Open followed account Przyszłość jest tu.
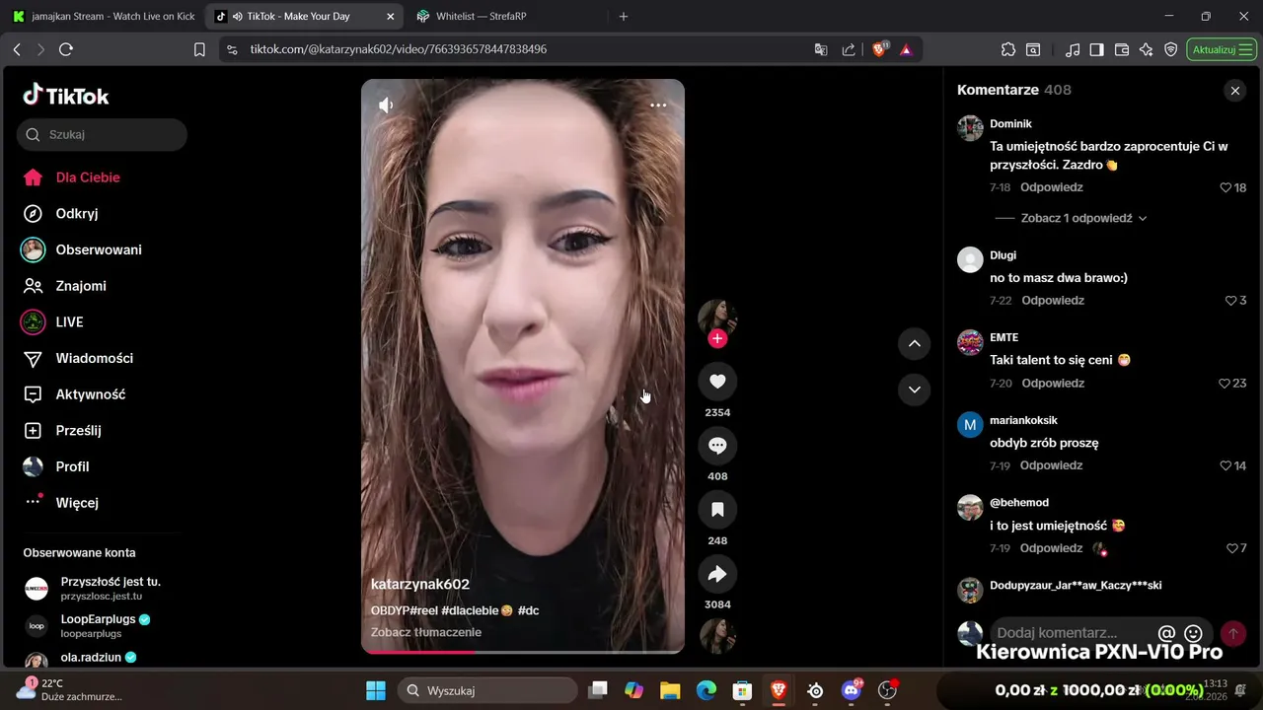Viewport: 1263px width, 710px height. pyautogui.click(x=94, y=589)
